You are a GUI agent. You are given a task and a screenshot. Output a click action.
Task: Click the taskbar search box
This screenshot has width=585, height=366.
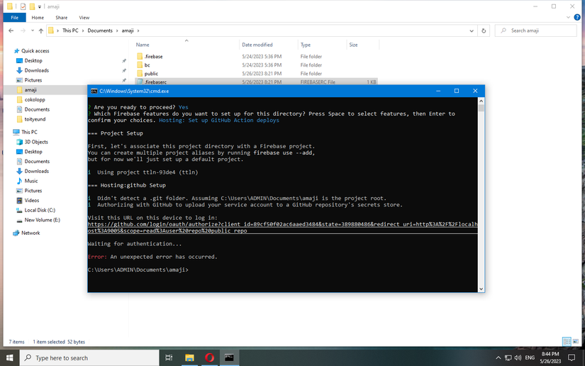point(89,357)
